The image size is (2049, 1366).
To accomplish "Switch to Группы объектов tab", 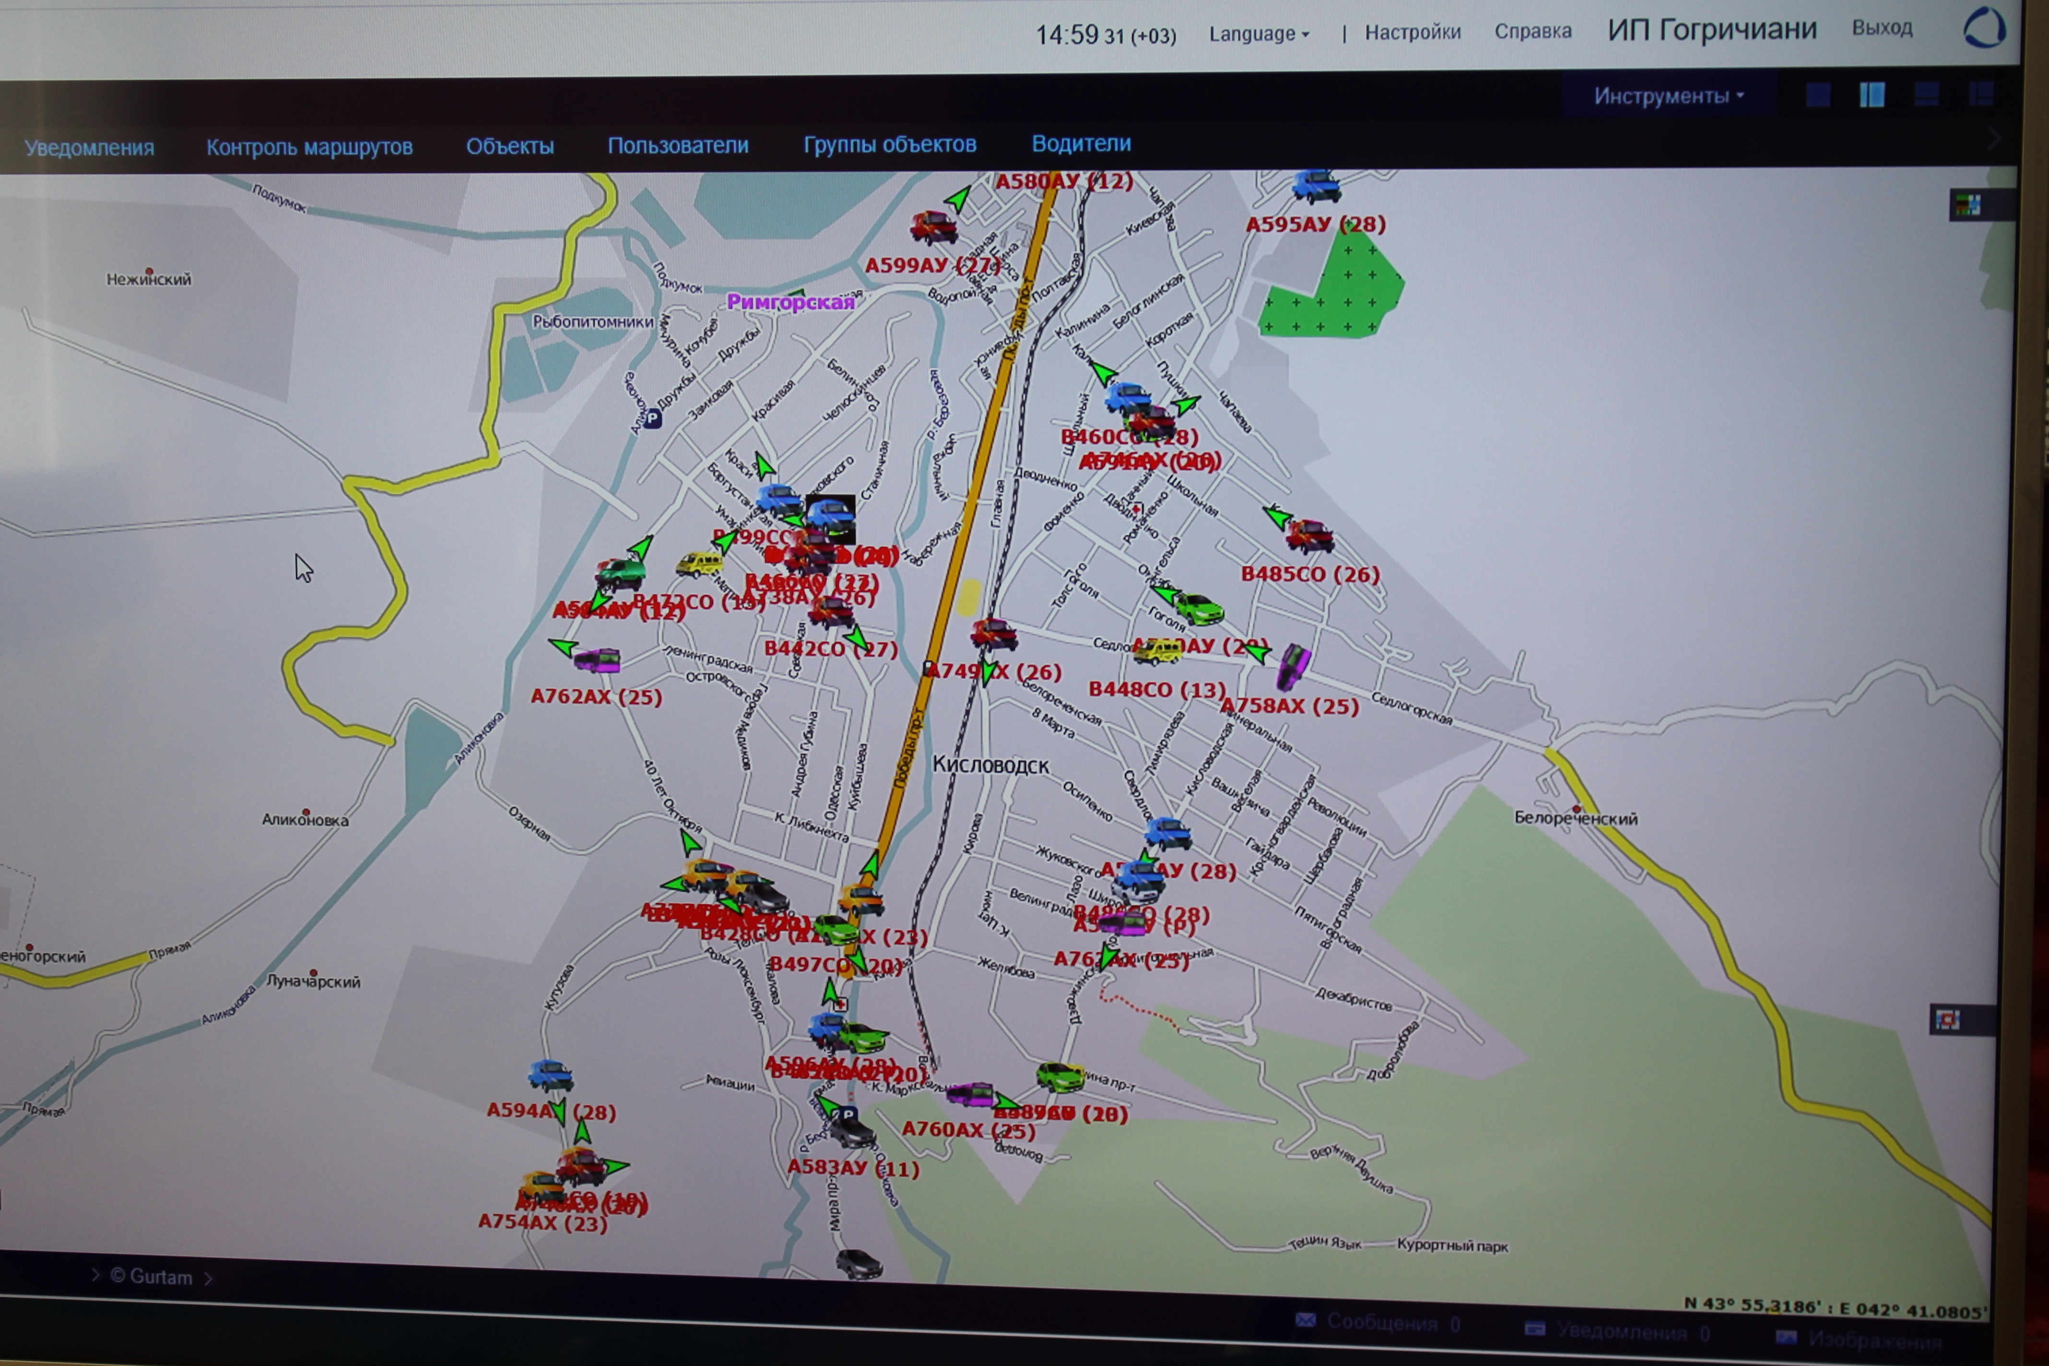I will tap(889, 144).
